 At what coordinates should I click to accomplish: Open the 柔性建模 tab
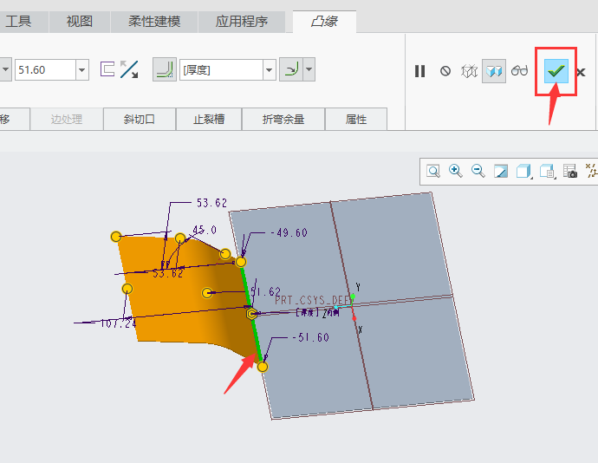154,22
